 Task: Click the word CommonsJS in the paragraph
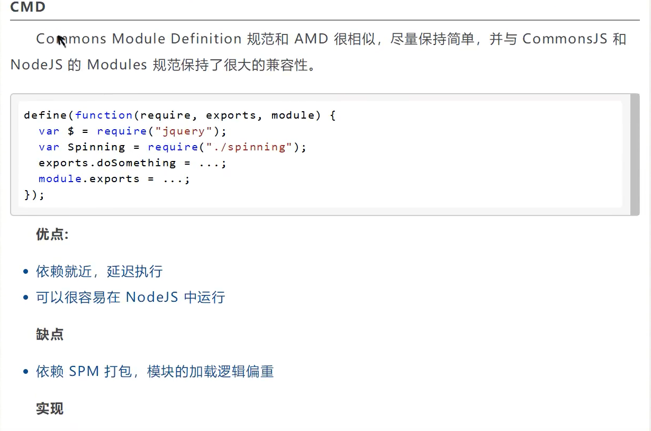564,39
